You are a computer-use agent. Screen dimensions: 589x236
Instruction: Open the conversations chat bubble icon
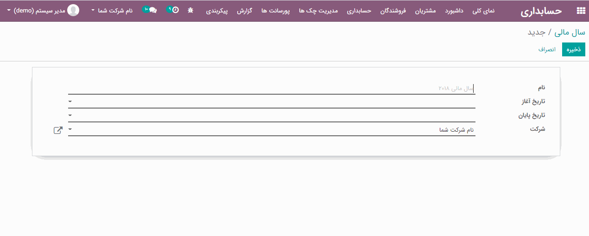[x=152, y=10]
